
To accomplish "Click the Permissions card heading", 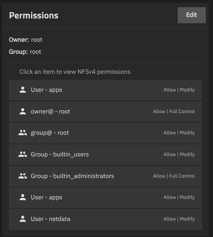I will pyautogui.click(x=34, y=15).
